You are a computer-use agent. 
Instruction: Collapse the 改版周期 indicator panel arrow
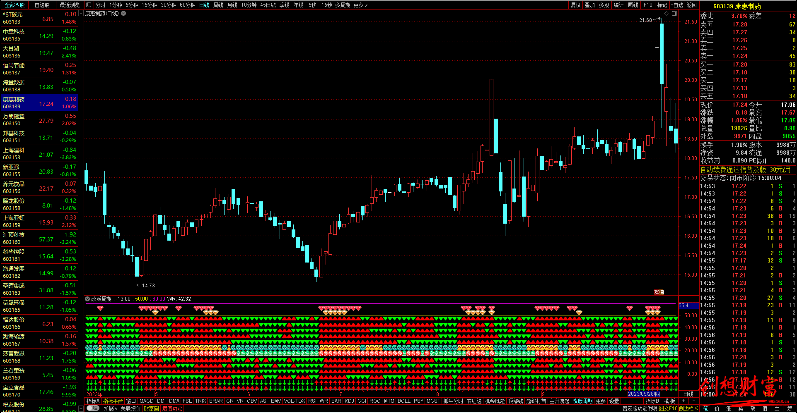(87, 298)
